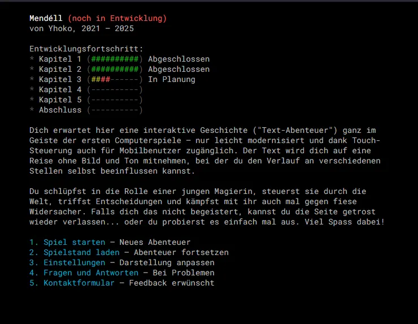Image resolution: width=418 pixels, height=324 pixels.
Task: Open the Fragen und Antworten page
Action: click(x=91, y=273)
